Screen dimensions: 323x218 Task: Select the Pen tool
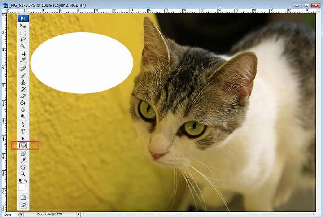point(23,125)
